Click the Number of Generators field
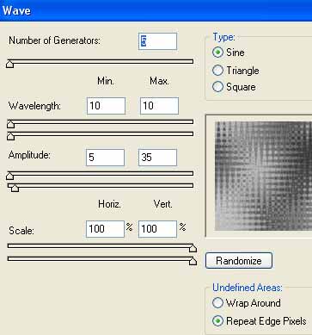This screenshot has width=312, height=335. coord(157,41)
